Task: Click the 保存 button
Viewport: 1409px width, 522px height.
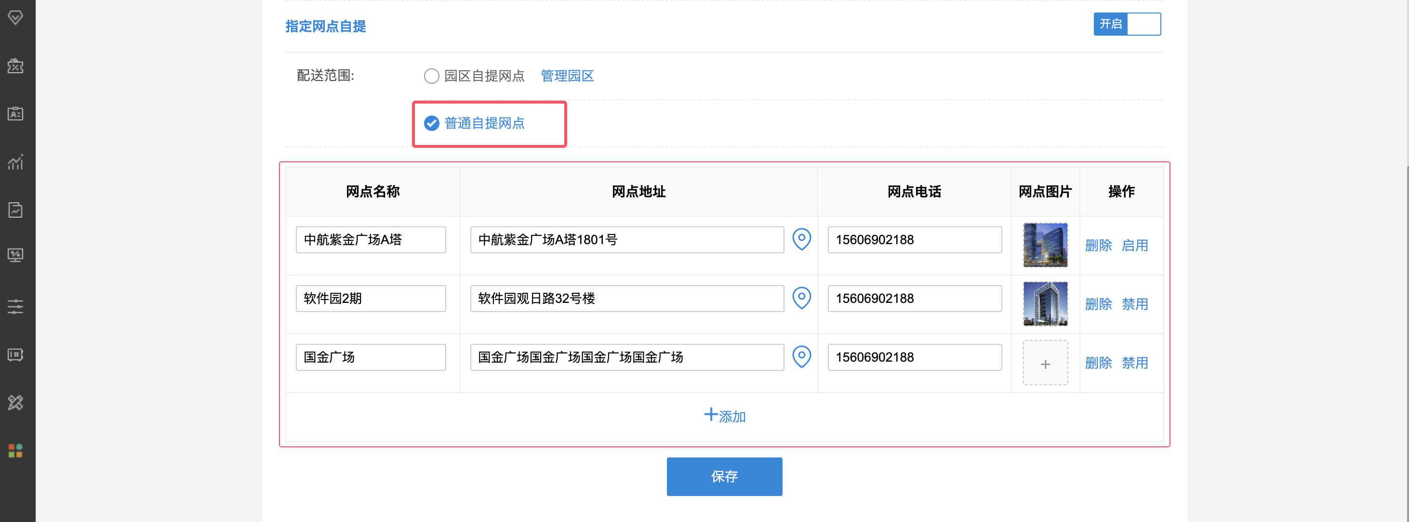Action: point(724,476)
